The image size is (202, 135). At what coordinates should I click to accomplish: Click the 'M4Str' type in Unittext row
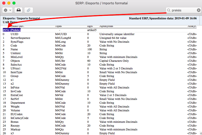pos(59,53)
